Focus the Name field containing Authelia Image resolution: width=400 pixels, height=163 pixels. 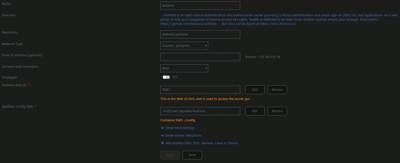coord(200,6)
